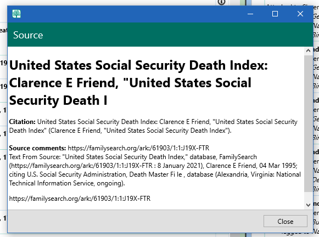This screenshot has height=237, width=319.
Task: Click the scrollbar down arrow
Action: click(308, 205)
